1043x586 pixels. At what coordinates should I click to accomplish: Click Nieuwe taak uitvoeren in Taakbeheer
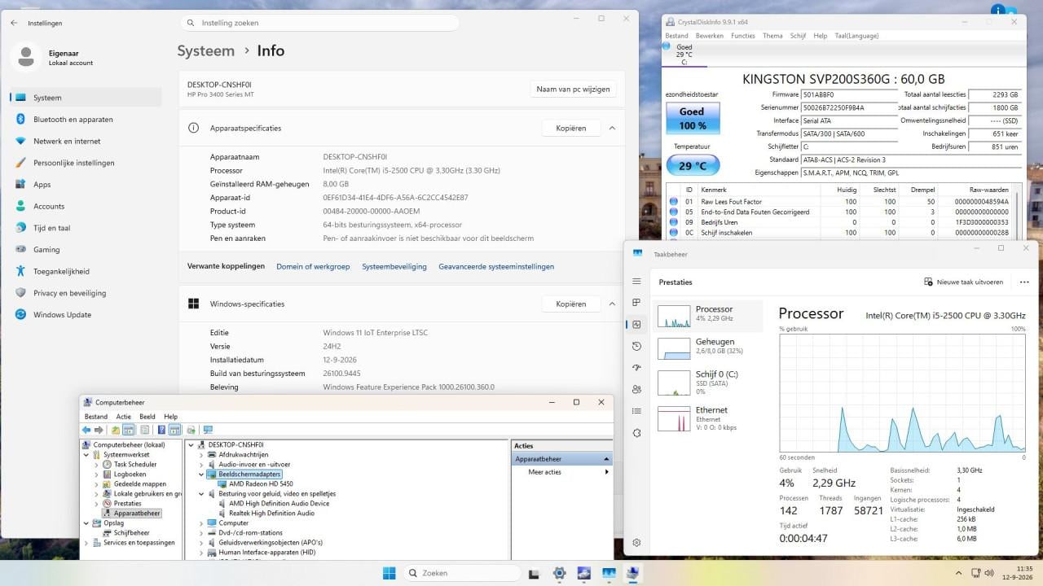coord(963,282)
